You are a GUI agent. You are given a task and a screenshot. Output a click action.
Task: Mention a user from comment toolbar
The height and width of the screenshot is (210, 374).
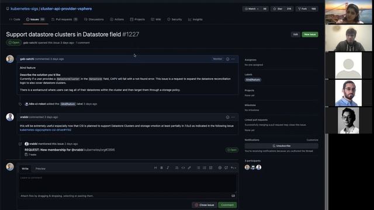(x=220, y=168)
